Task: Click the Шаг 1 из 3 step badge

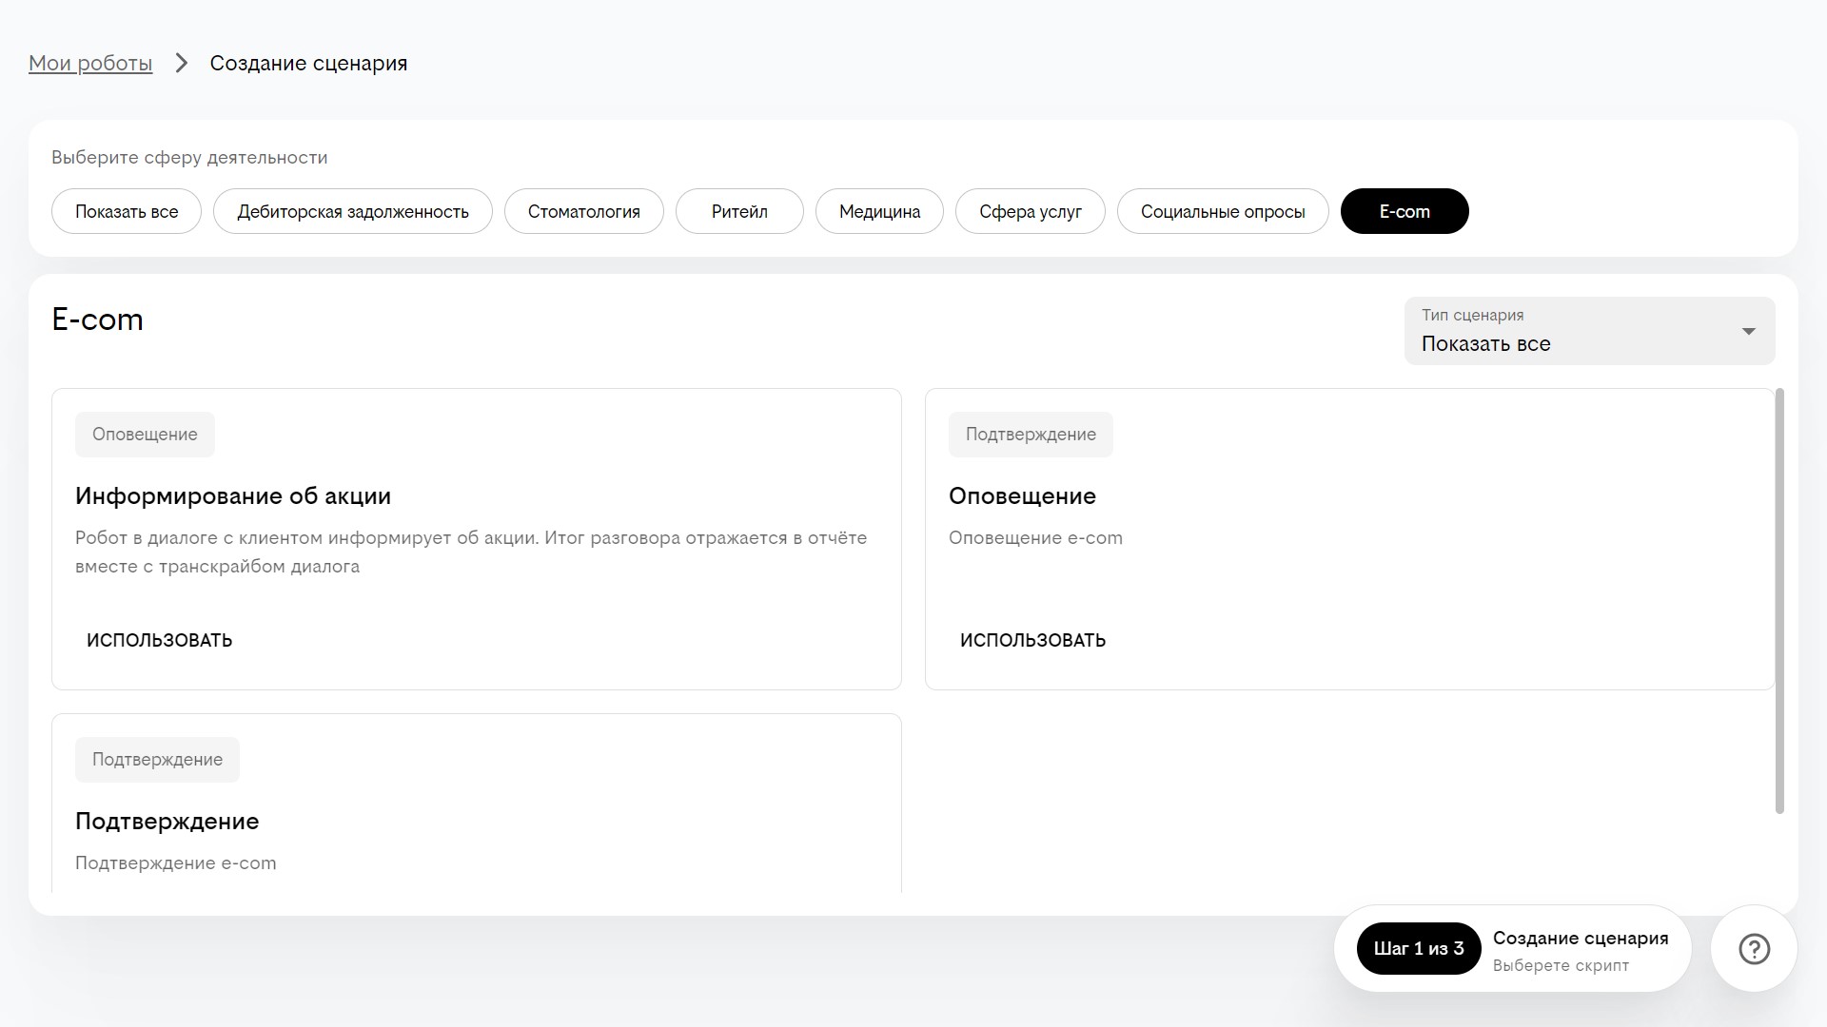Action: pyautogui.click(x=1419, y=948)
